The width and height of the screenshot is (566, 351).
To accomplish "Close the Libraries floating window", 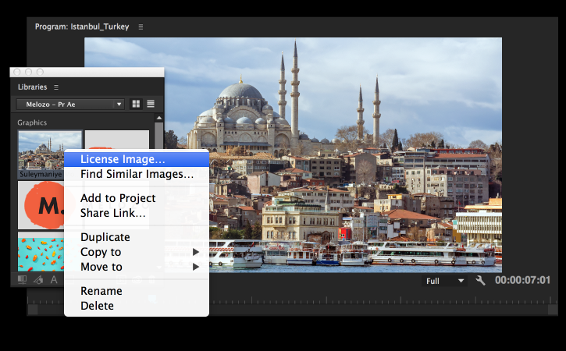I will pyautogui.click(x=17, y=72).
